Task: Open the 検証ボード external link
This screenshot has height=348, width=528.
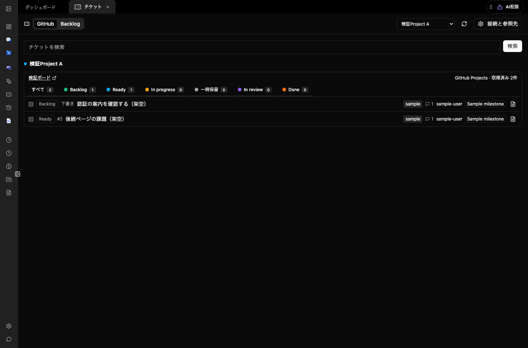Action: pos(43,78)
